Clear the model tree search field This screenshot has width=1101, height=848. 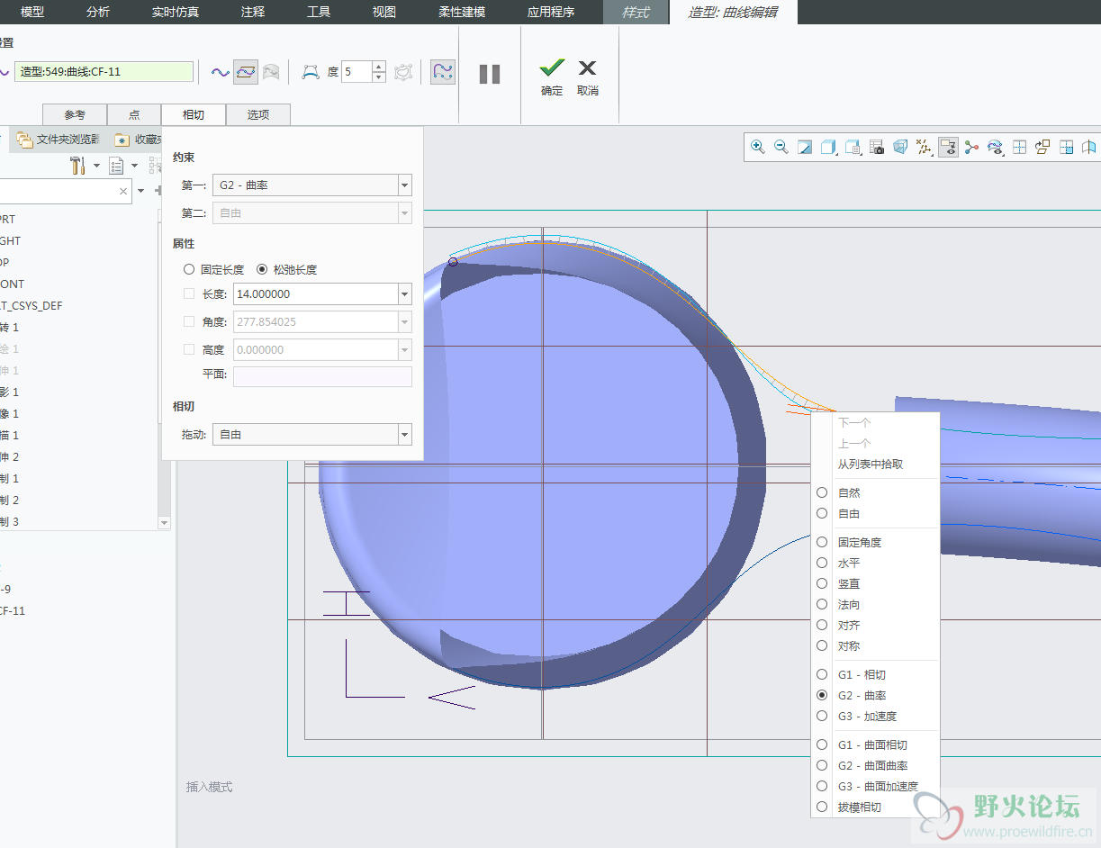point(123,191)
